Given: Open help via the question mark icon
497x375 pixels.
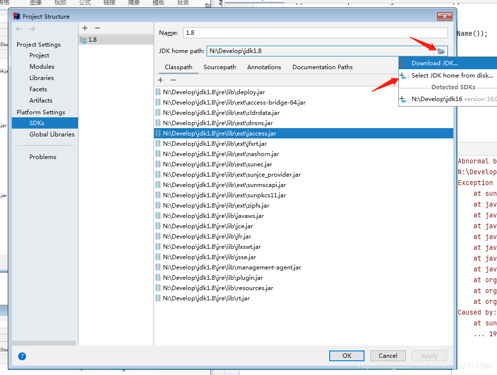Looking at the screenshot, I should pos(22,356).
